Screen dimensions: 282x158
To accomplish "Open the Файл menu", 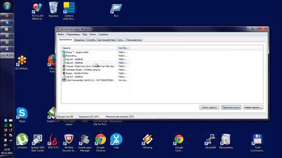I will pyautogui.click(x=61, y=34).
